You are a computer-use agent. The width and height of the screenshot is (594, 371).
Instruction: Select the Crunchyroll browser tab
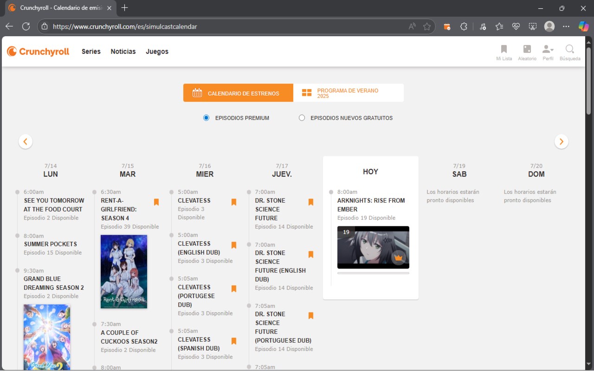pos(60,8)
